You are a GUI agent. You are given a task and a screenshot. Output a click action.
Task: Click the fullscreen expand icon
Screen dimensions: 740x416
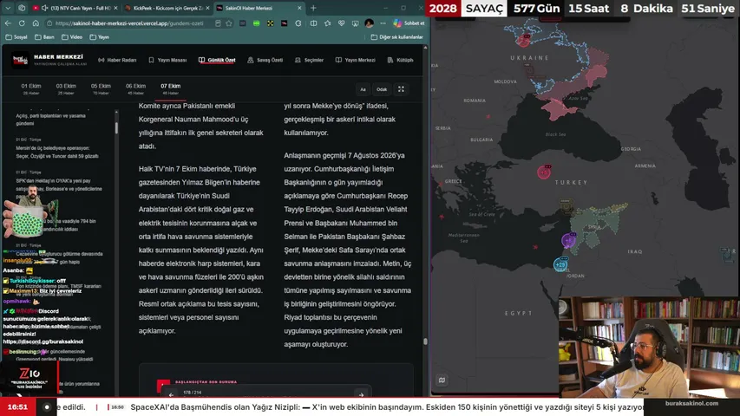401,89
